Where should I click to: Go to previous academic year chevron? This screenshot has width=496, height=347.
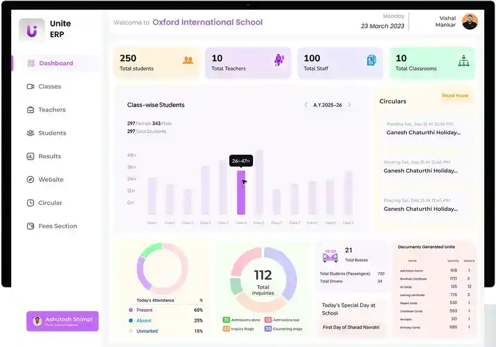click(x=306, y=105)
